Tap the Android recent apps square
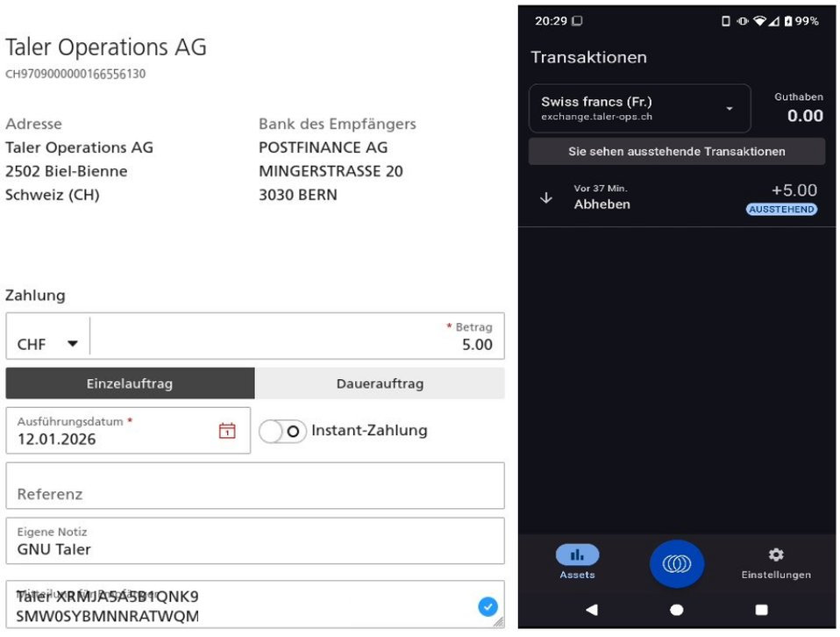840x637 pixels. (x=761, y=610)
